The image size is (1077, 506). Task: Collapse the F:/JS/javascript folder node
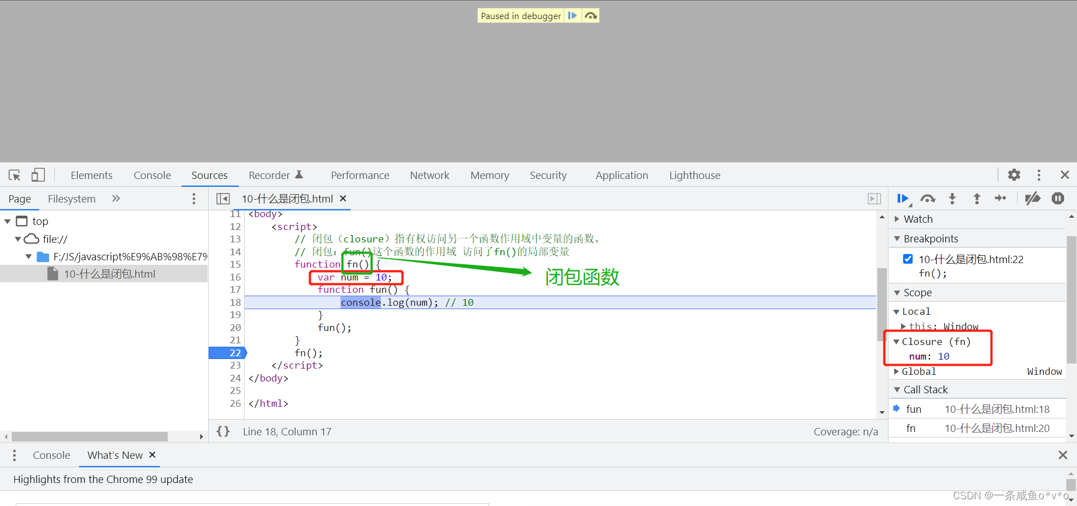(29, 257)
